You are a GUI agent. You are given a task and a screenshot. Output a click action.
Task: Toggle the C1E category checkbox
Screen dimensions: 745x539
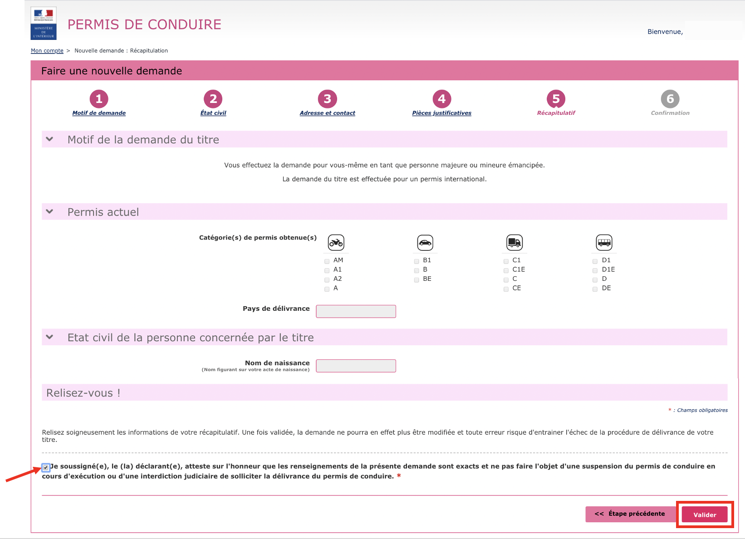point(506,270)
